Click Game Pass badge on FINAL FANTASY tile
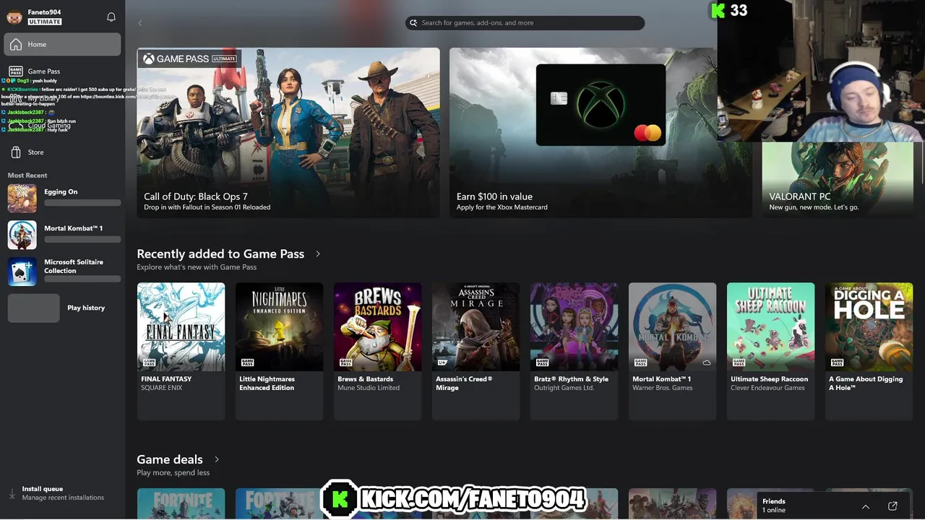925x520 pixels. (x=149, y=363)
